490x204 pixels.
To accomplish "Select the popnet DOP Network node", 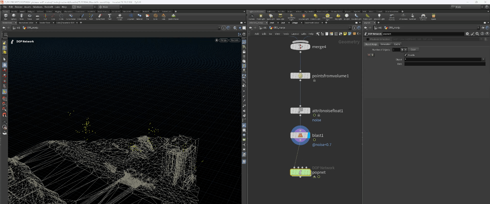I will tap(300, 172).
